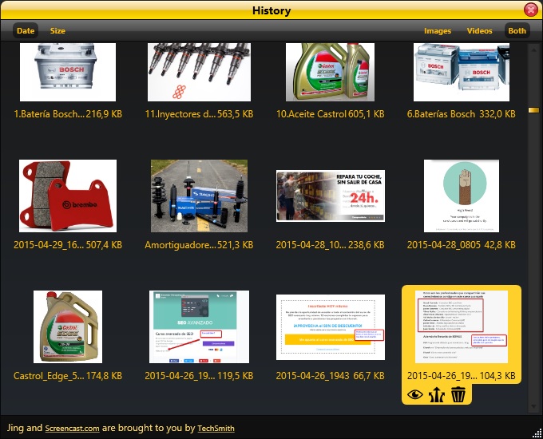Click the highlighted 104,3 KB capture thumbnail
This screenshot has height=439, width=543.
(x=462, y=326)
